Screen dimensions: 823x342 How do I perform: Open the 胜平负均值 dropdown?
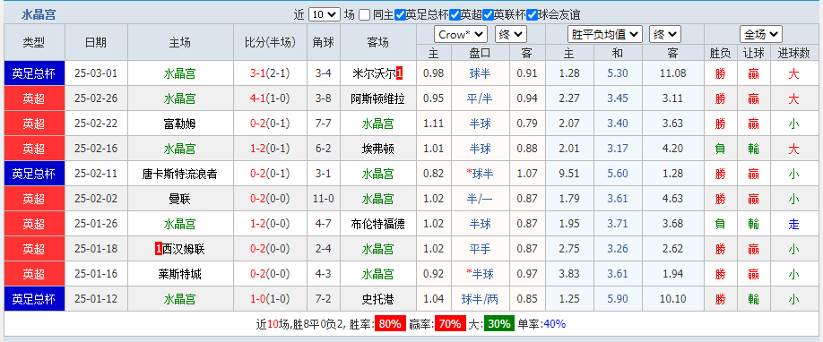pyautogui.click(x=604, y=35)
